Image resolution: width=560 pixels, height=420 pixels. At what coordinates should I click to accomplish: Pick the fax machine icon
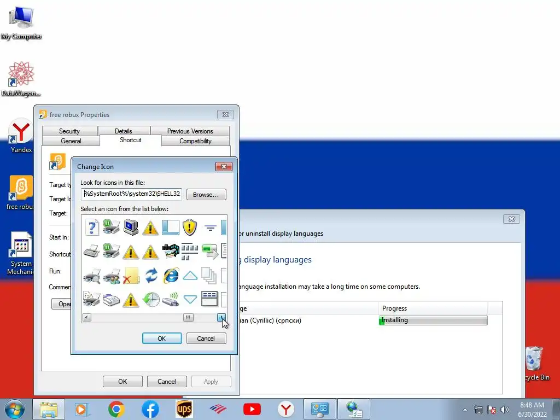pyautogui.click(x=112, y=300)
